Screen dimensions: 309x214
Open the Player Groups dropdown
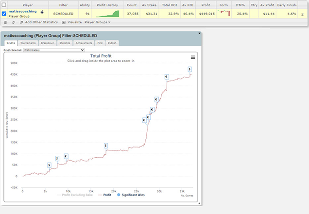[x=97, y=22]
